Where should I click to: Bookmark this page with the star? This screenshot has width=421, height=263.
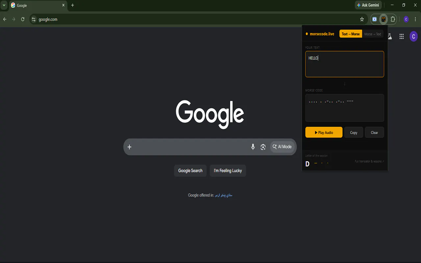click(362, 19)
